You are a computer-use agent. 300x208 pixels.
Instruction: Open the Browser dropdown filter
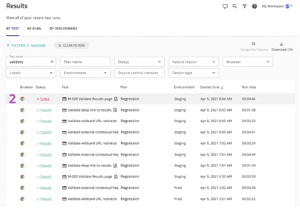[248, 62]
